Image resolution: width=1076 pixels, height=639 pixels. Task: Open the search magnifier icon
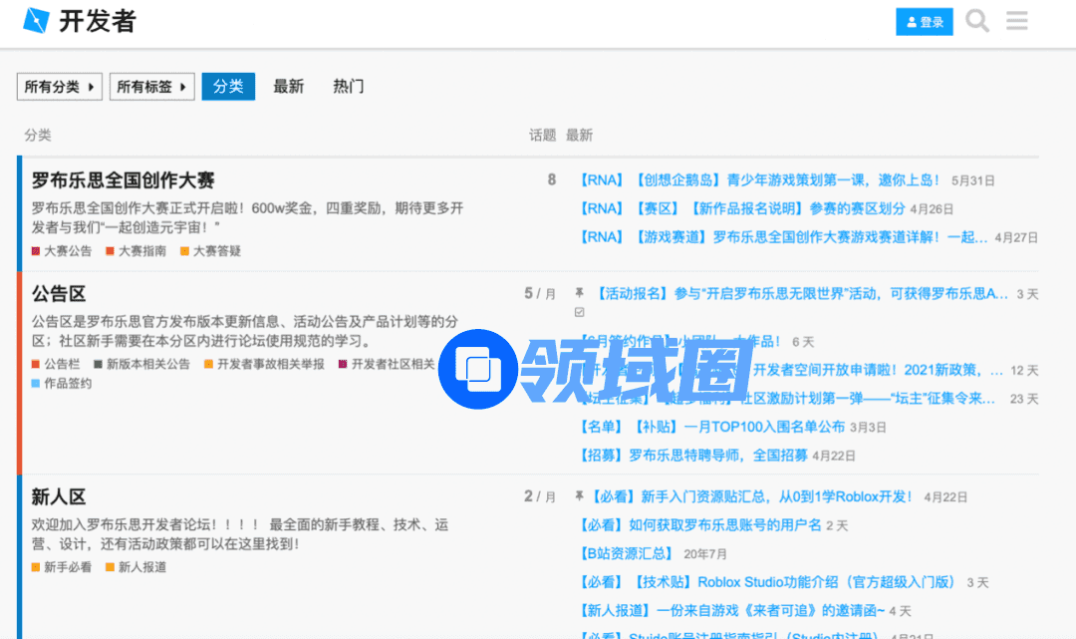(x=977, y=21)
